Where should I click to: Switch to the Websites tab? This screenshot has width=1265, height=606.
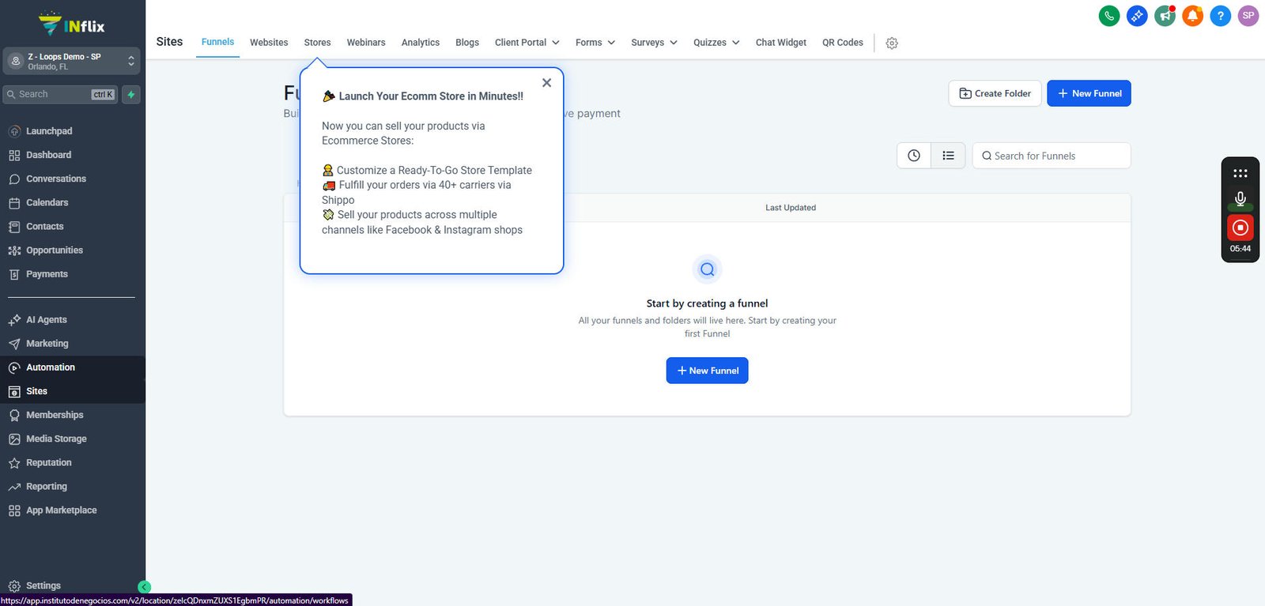tap(269, 43)
